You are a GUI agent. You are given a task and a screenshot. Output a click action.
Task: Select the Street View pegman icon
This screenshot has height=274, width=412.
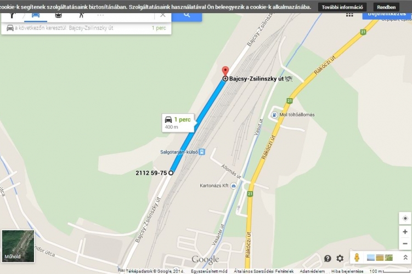(x=357, y=258)
